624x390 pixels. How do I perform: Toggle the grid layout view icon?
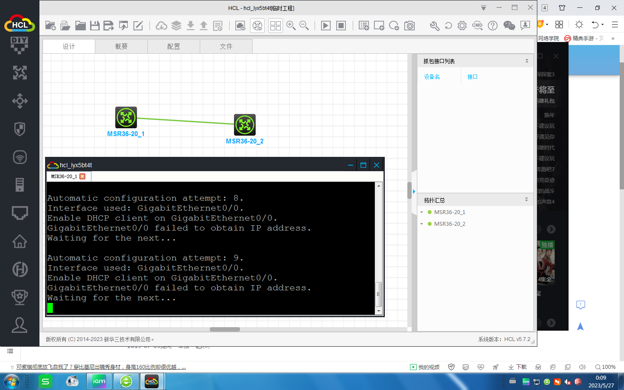click(276, 26)
